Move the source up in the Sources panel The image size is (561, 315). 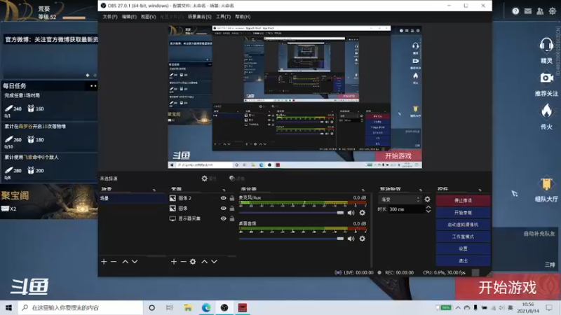[204, 262]
